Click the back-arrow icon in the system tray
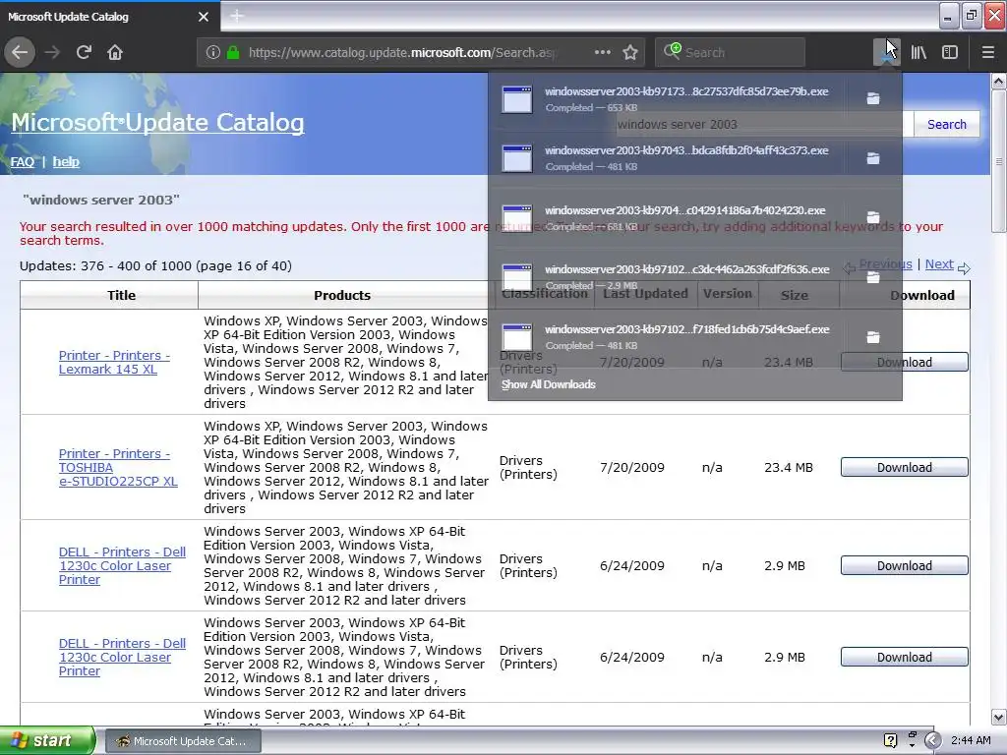 coord(932,740)
